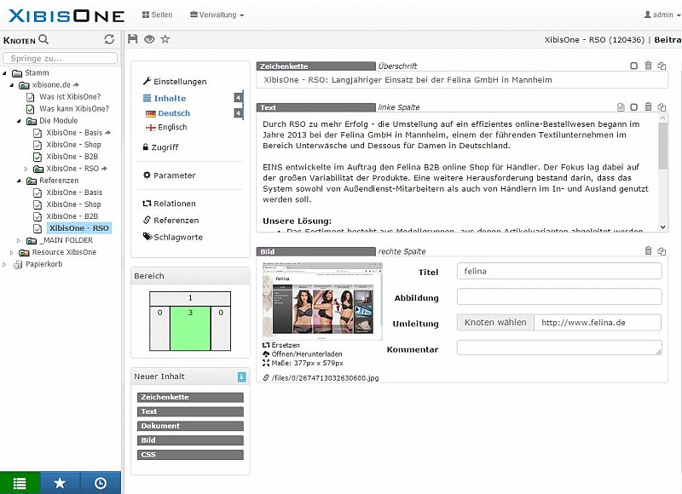The width and height of the screenshot is (682, 494).
Task: Collapse the Stamm root node
Action: 5,73
